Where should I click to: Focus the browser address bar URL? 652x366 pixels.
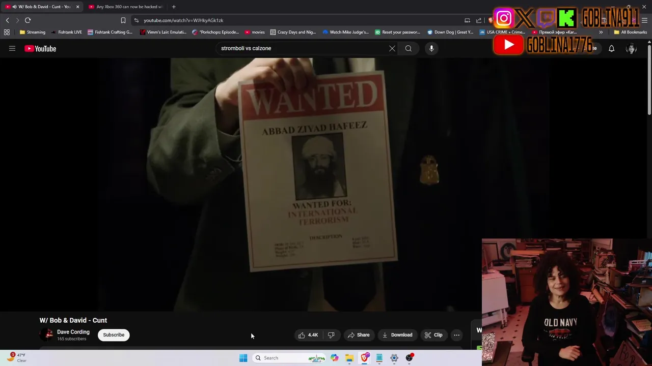[183, 20]
